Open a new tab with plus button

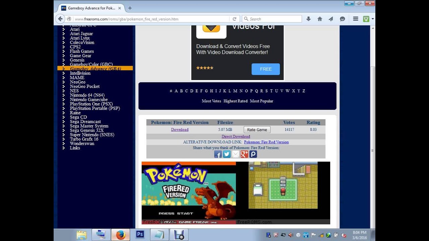[130, 8]
